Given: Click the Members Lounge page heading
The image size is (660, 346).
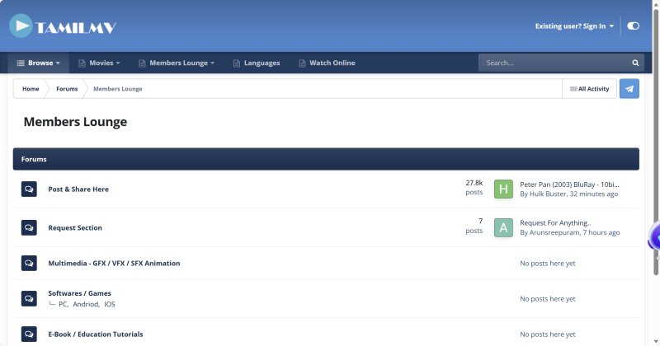Looking at the screenshot, I should (x=75, y=122).
